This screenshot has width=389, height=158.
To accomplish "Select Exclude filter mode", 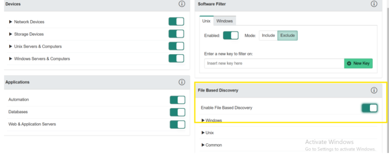I will 288,35.
